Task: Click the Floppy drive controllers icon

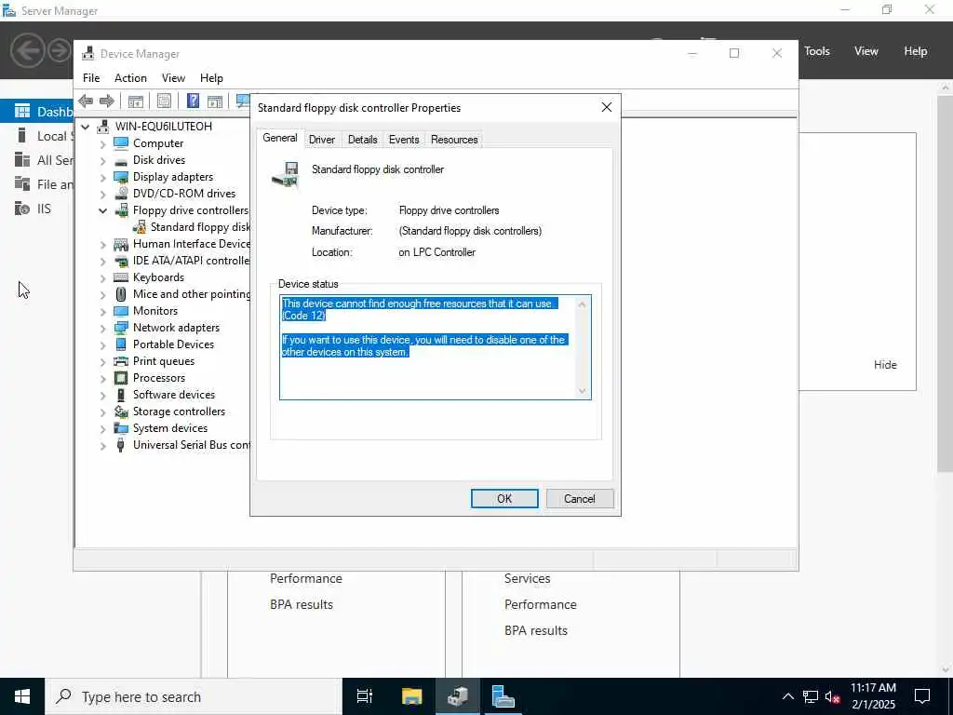Action: point(121,210)
